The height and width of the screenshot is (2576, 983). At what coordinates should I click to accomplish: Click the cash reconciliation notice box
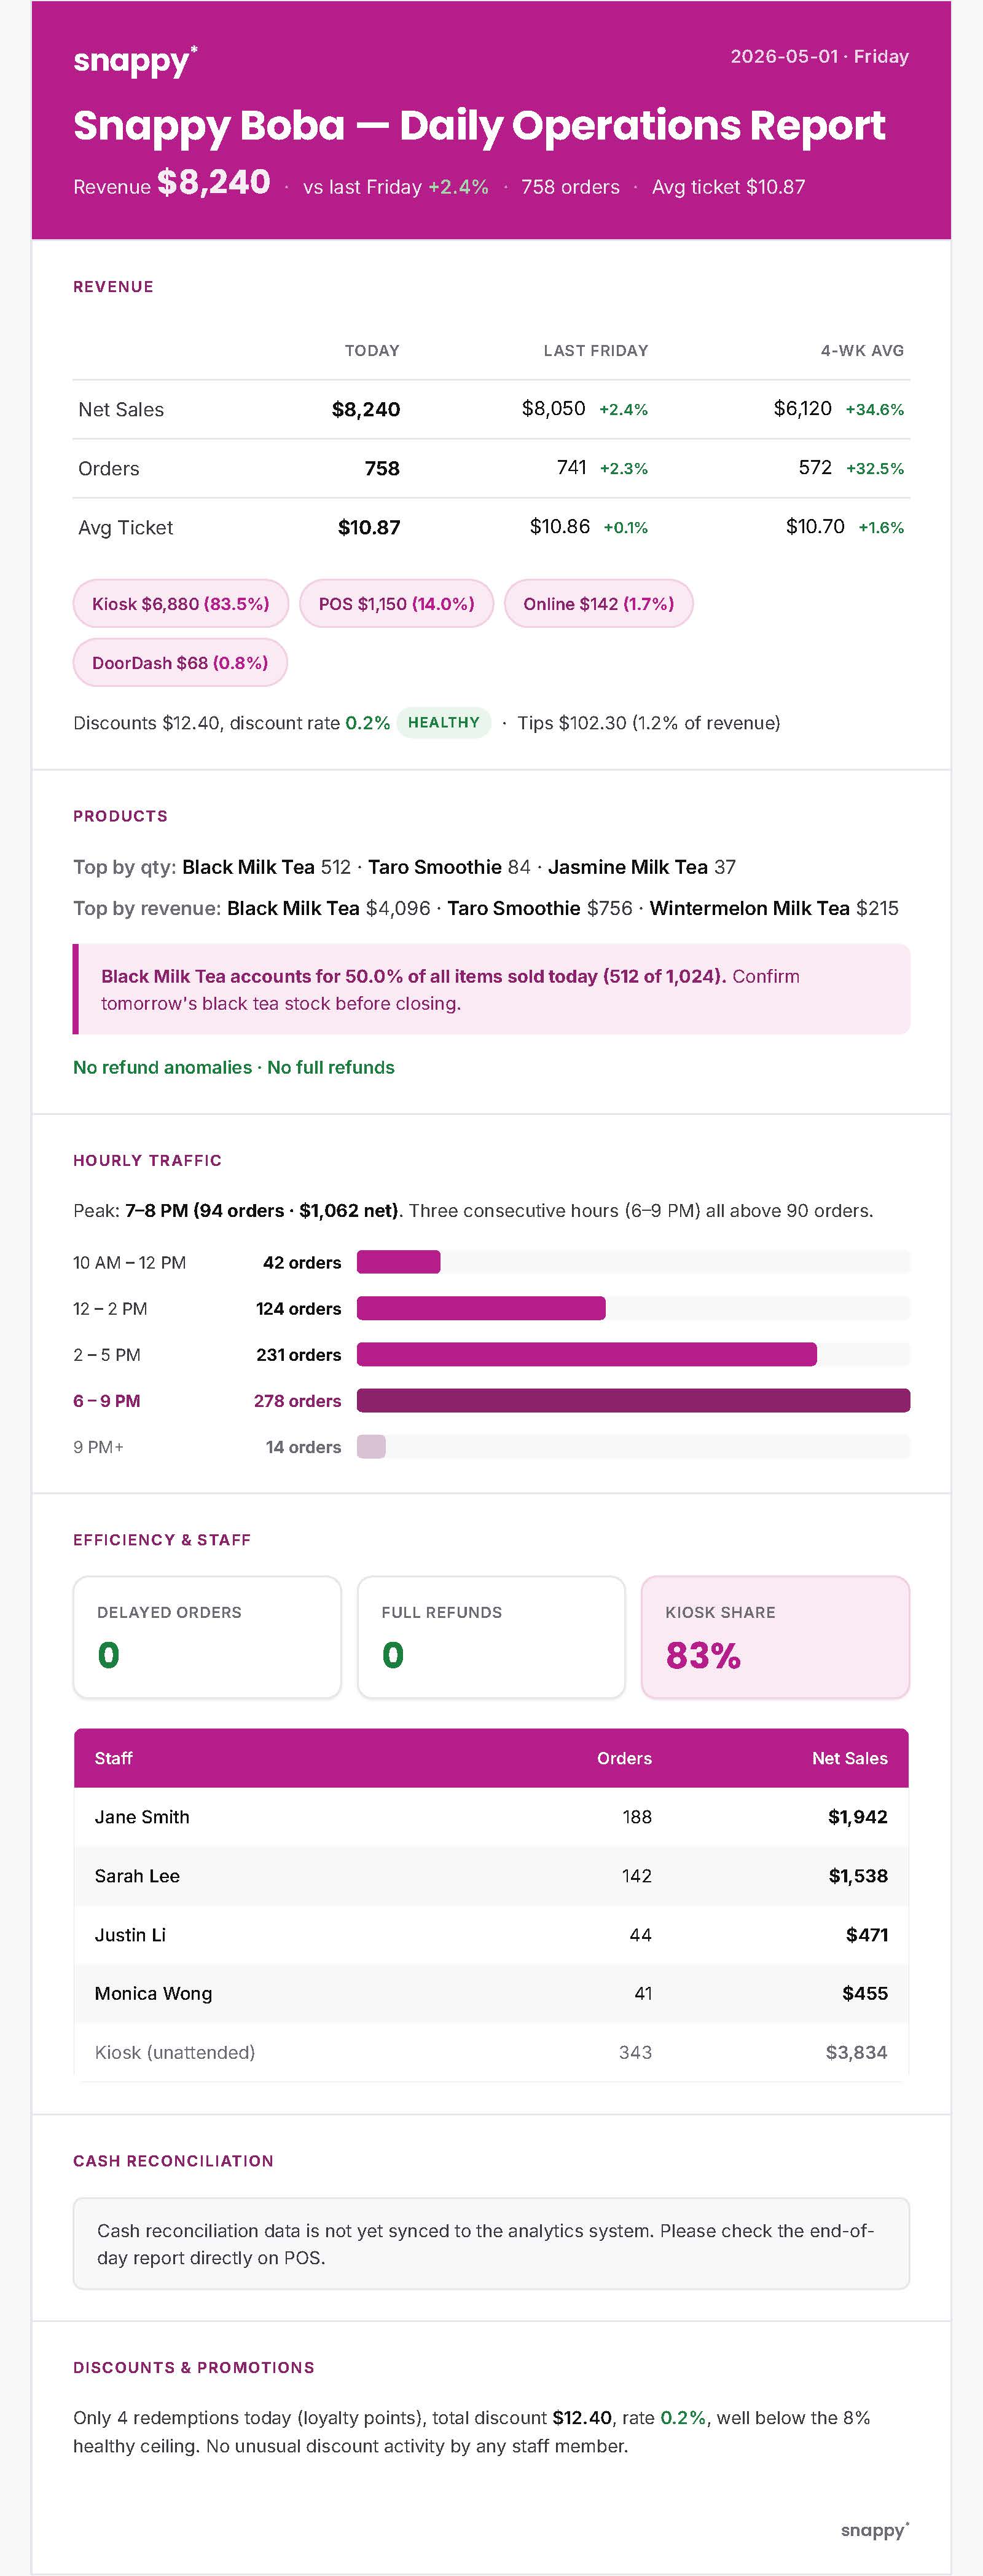click(491, 2243)
